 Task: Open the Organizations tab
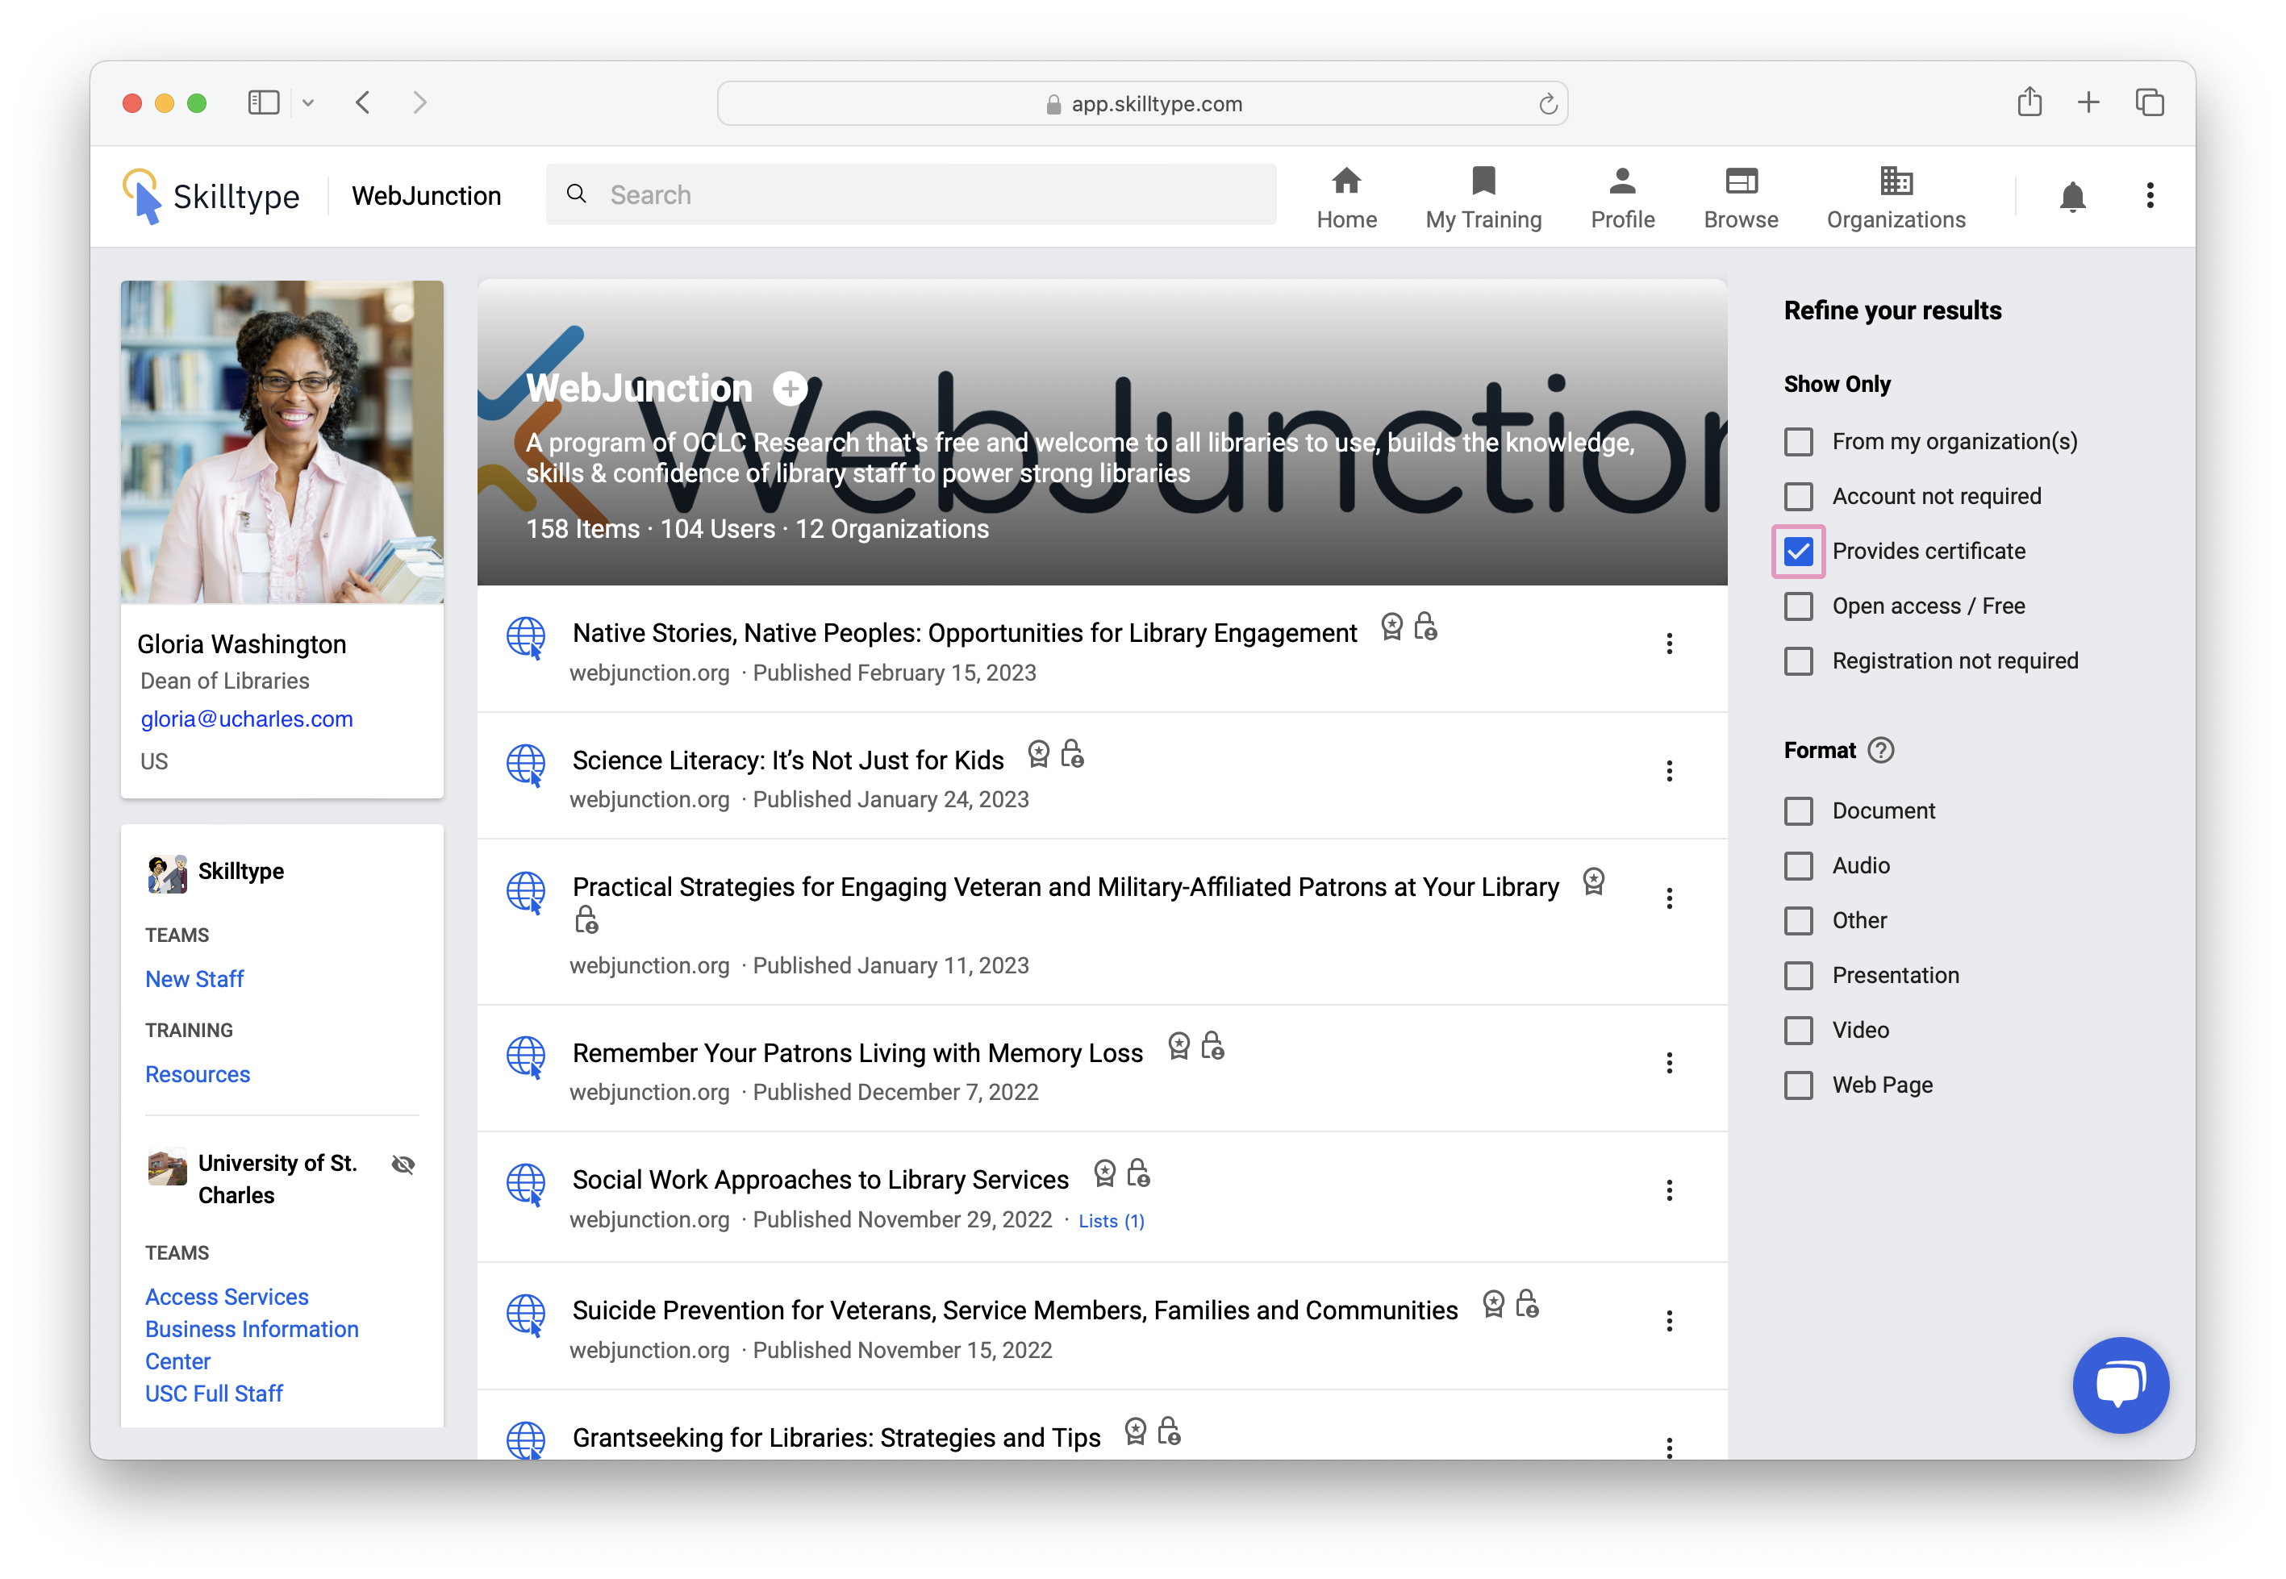(x=1895, y=197)
